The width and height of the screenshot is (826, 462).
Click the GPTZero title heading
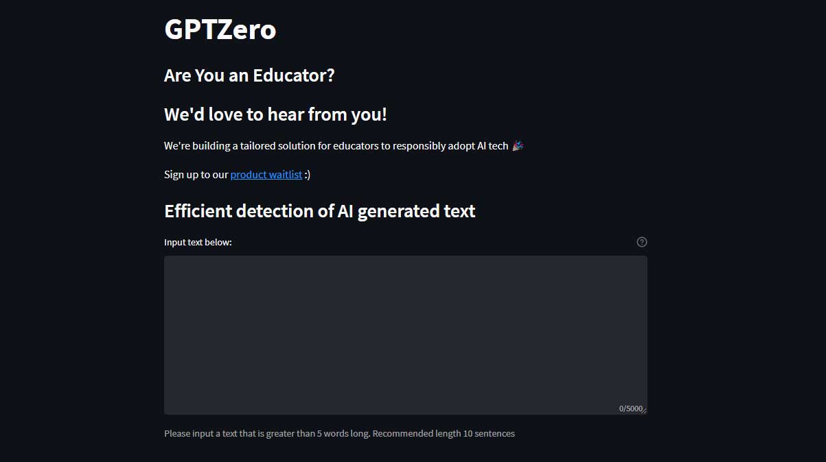(220, 29)
